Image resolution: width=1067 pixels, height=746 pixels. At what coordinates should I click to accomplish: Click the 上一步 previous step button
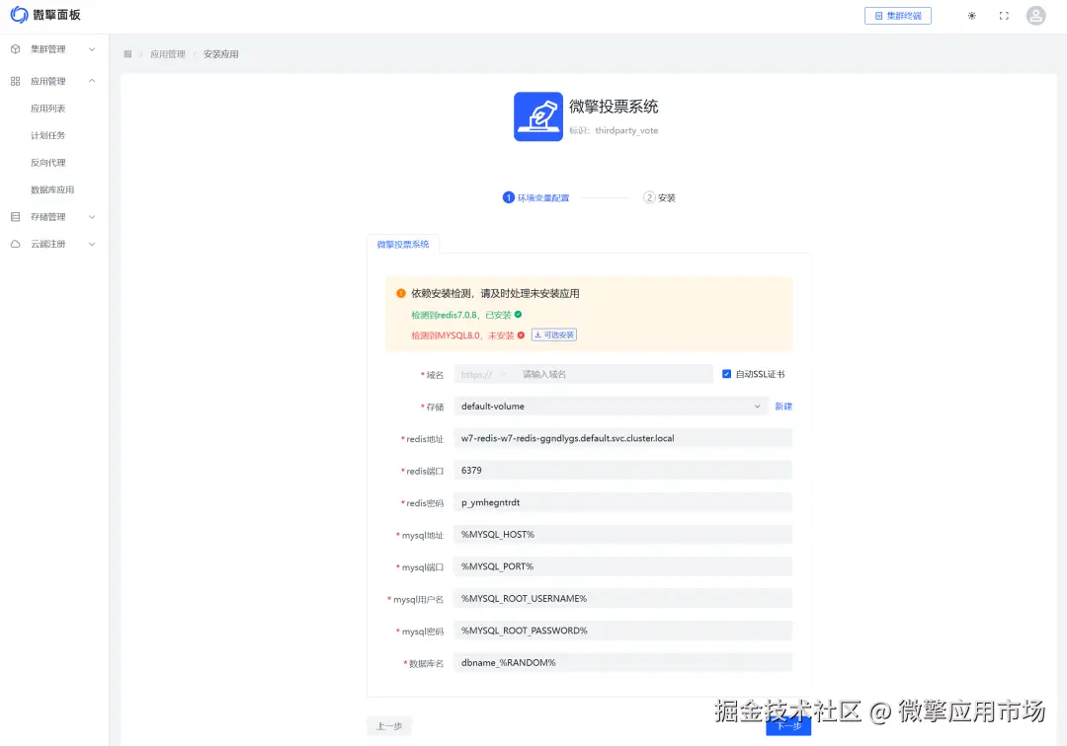(x=389, y=726)
